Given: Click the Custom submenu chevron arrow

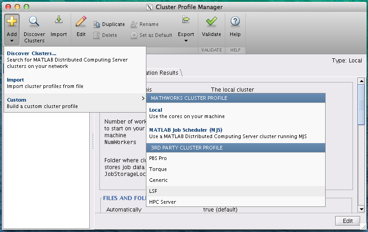Looking at the screenshot, I should [x=143, y=98].
